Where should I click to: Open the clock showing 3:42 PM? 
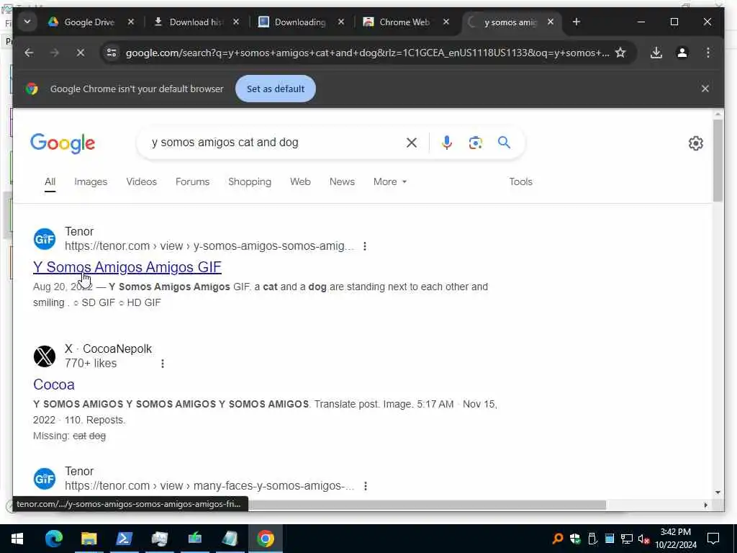pyautogui.click(x=676, y=539)
